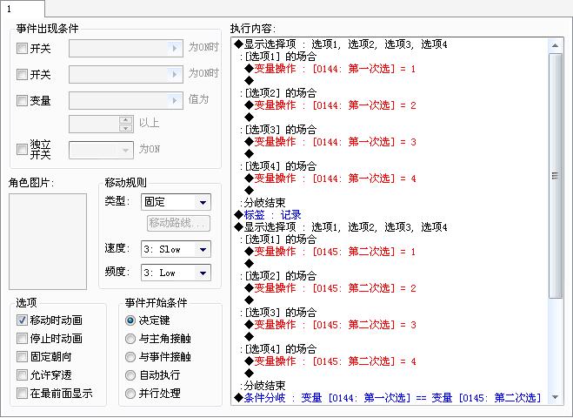Open the 独立开关 letter dropdown
The height and width of the screenshot is (418, 573).
click(101, 150)
